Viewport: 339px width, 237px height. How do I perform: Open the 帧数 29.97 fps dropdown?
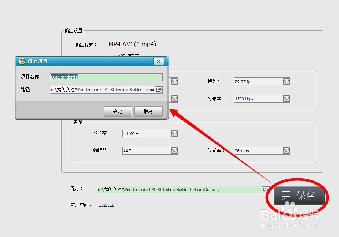pos(286,82)
